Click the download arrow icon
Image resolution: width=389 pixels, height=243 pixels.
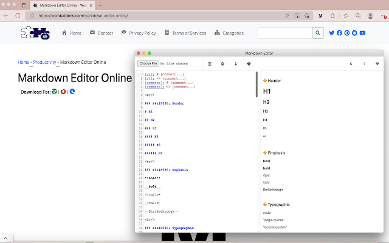click(x=236, y=64)
